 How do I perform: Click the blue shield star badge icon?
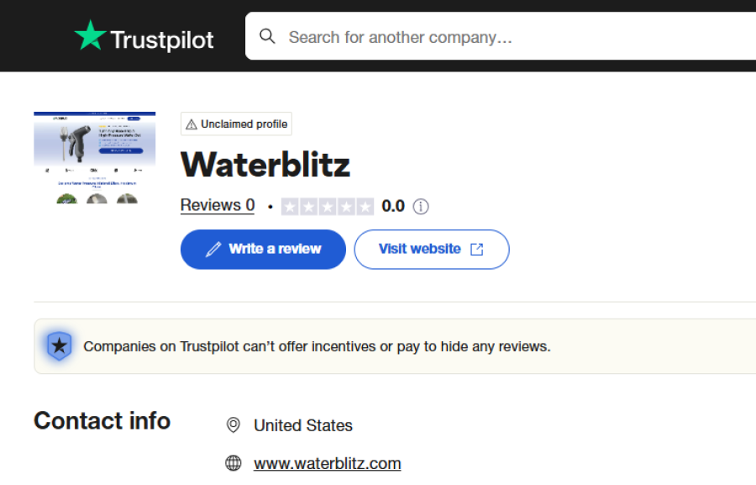point(60,345)
